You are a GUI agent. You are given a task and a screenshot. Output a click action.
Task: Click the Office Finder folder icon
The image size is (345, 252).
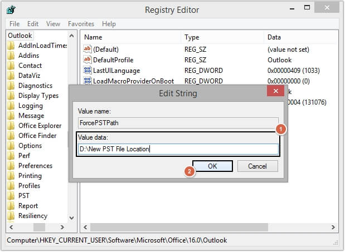[11, 136]
